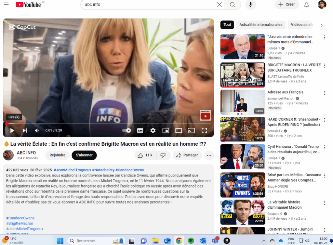Dislike the video
Screen dimensions: 333x245
point(163,155)
